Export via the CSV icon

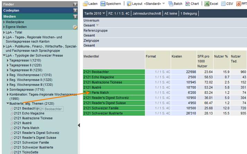(x=223, y=3)
